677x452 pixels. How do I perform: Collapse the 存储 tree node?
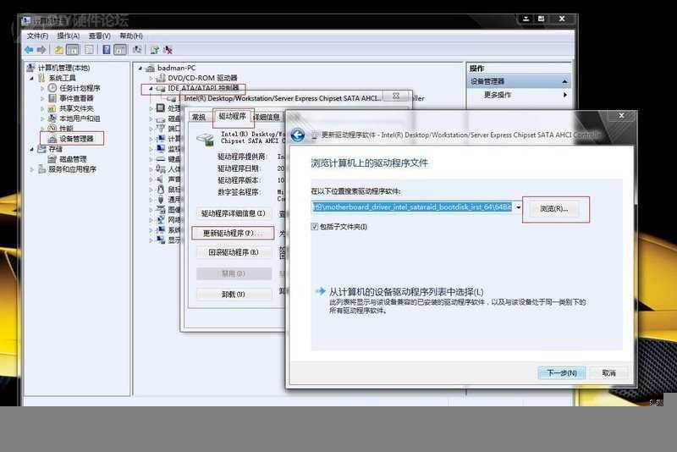pyautogui.click(x=32, y=149)
